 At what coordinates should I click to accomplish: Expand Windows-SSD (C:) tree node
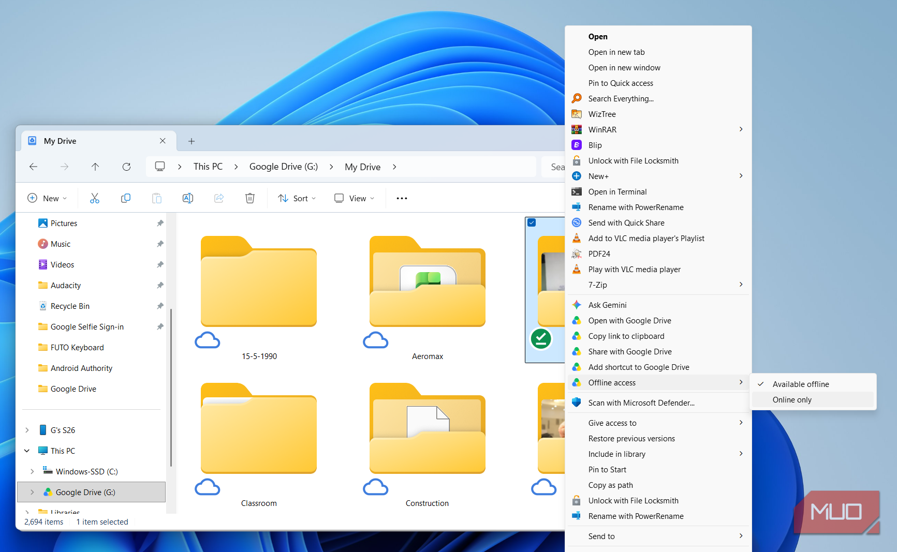coord(32,471)
